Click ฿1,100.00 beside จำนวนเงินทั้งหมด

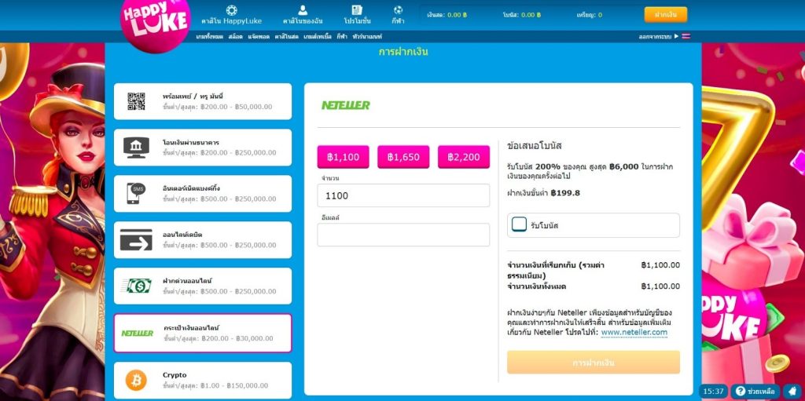[x=660, y=286]
